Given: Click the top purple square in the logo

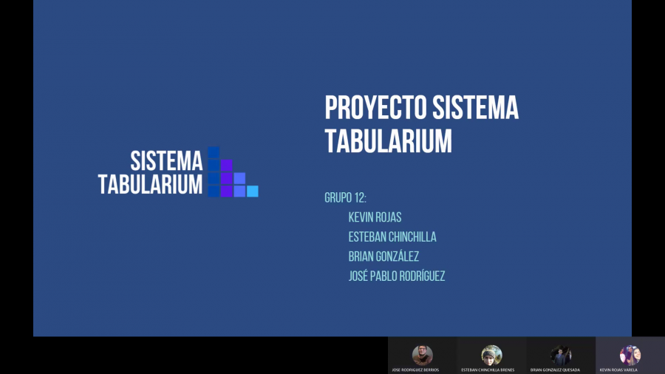Looking at the screenshot, I should coord(227,165).
